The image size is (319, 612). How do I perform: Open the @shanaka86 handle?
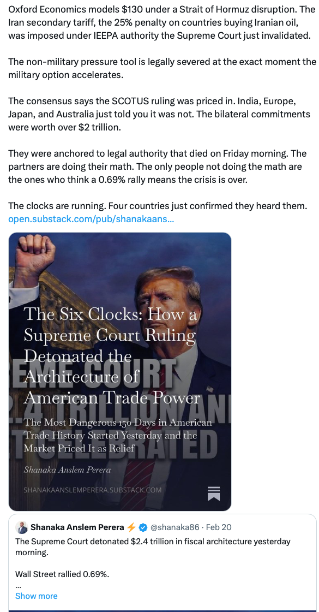tap(174, 528)
